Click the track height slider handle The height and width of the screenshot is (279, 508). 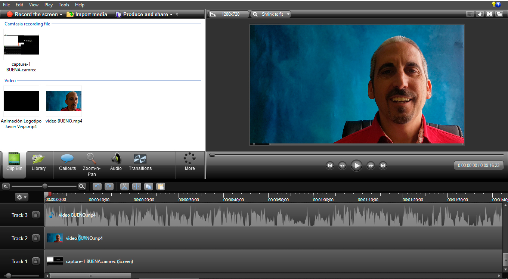pyautogui.click(x=8, y=276)
